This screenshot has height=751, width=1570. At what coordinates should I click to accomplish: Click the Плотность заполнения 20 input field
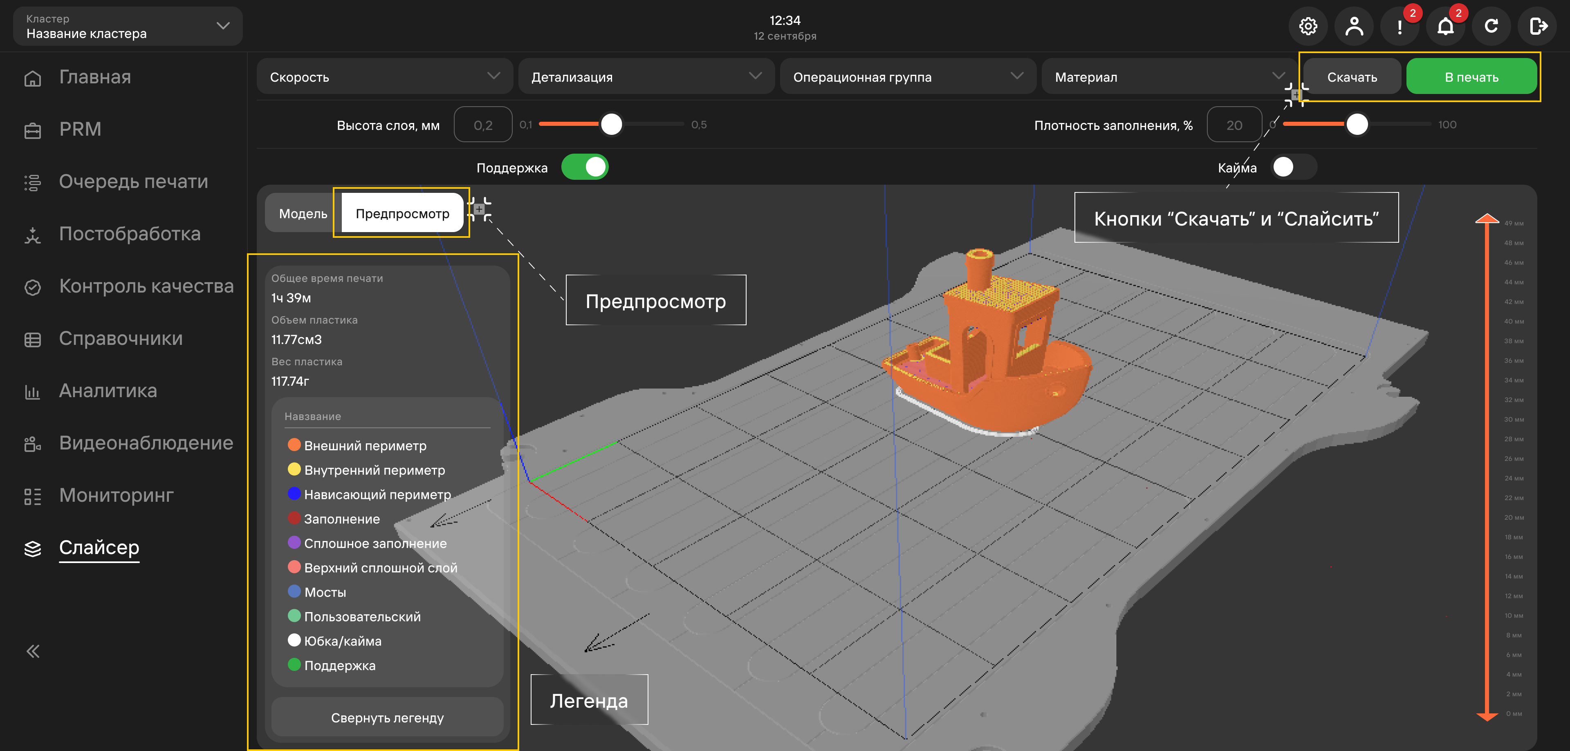click(1234, 125)
